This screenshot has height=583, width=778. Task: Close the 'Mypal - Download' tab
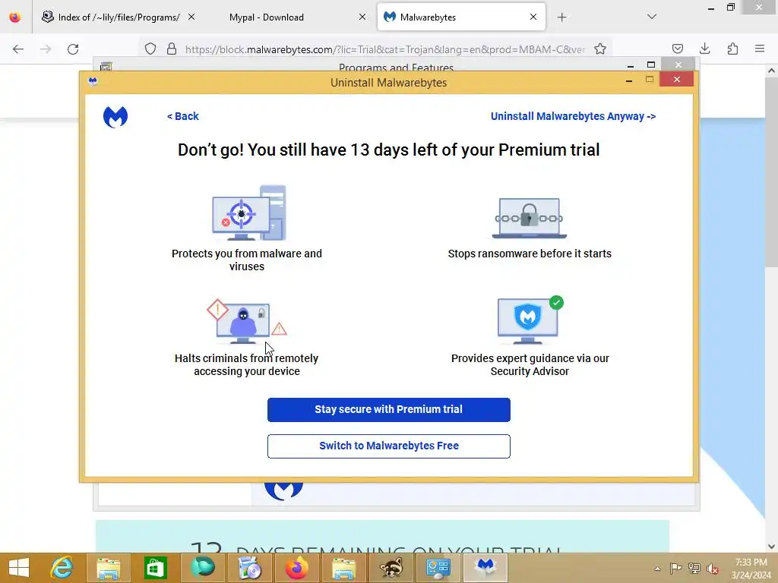(x=362, y=17)
